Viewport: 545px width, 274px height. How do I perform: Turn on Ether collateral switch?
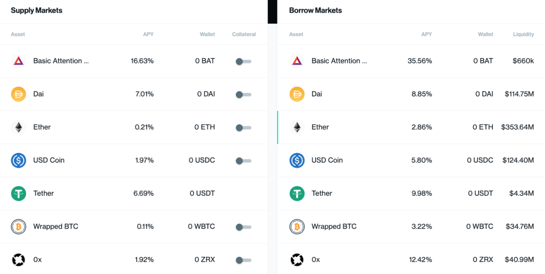(243, 127)
